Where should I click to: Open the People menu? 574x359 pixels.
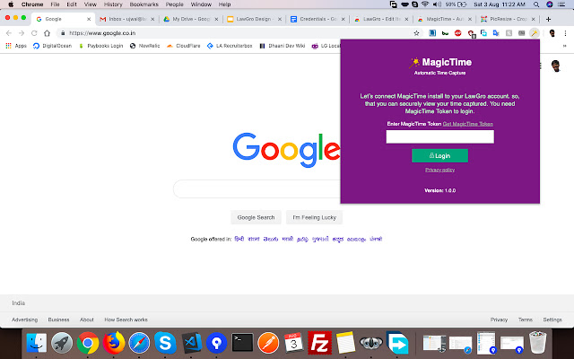point(174,4)
